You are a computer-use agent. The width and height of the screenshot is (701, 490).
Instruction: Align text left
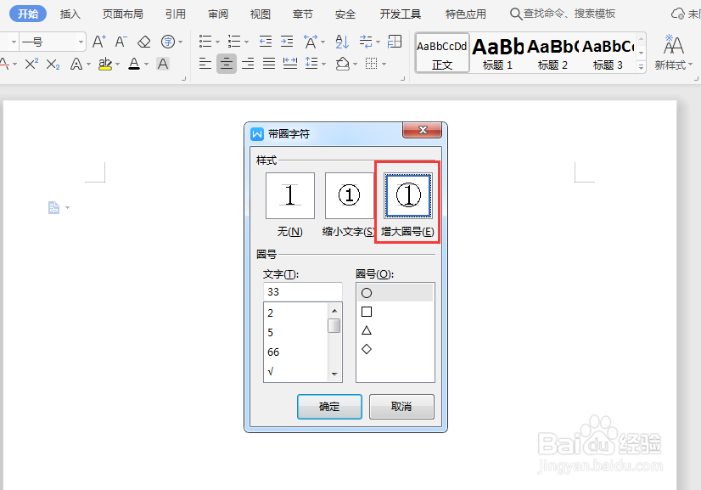point(205,64)
